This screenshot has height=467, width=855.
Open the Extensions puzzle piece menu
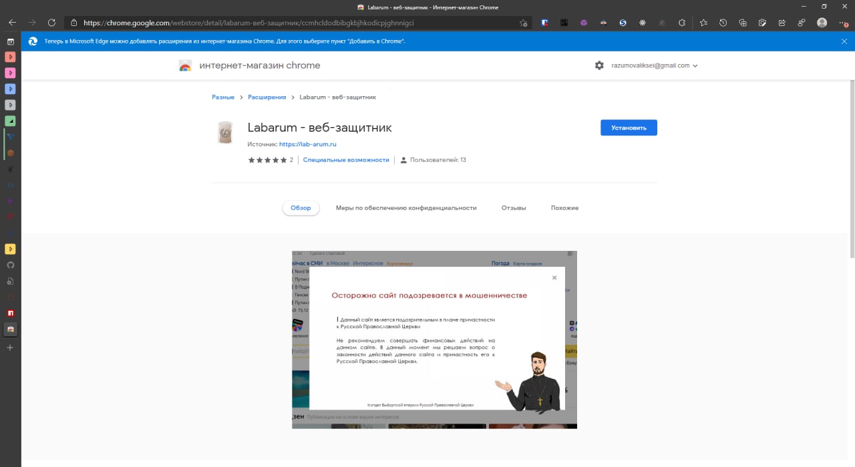pyautogui.click(x=681, y=23)
